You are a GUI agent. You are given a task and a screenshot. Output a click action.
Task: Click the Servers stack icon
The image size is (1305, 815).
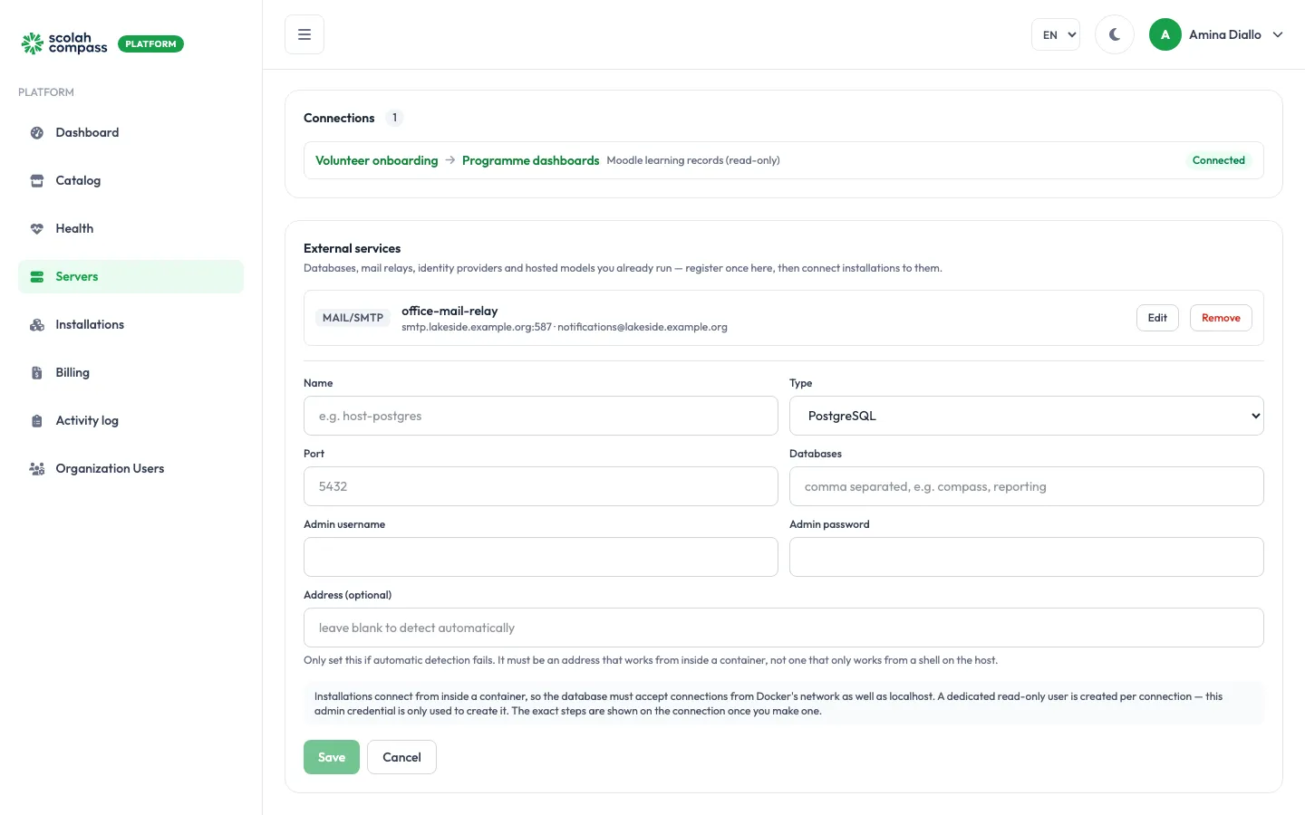pyautogui.click(x=37, y=277)
